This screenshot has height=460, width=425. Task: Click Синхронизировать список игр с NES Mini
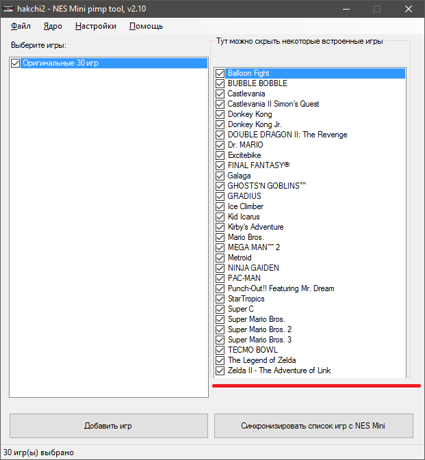[313, 426]
